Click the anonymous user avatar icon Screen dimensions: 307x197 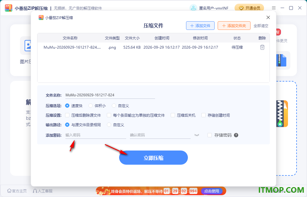193,8
